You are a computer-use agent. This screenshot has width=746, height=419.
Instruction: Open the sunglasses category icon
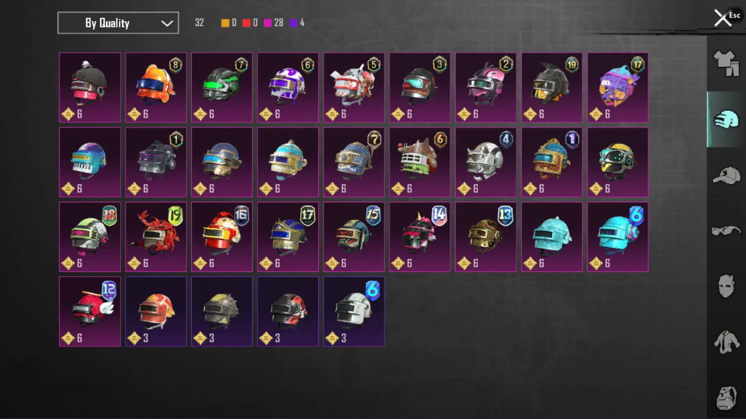(726, 231)
